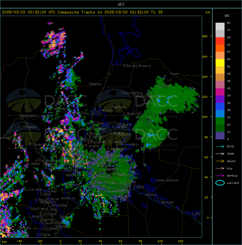This screenshot has height=245, width=242.
Task: Click the white 30HM arrow legend icon
Action: click(220, 154)
